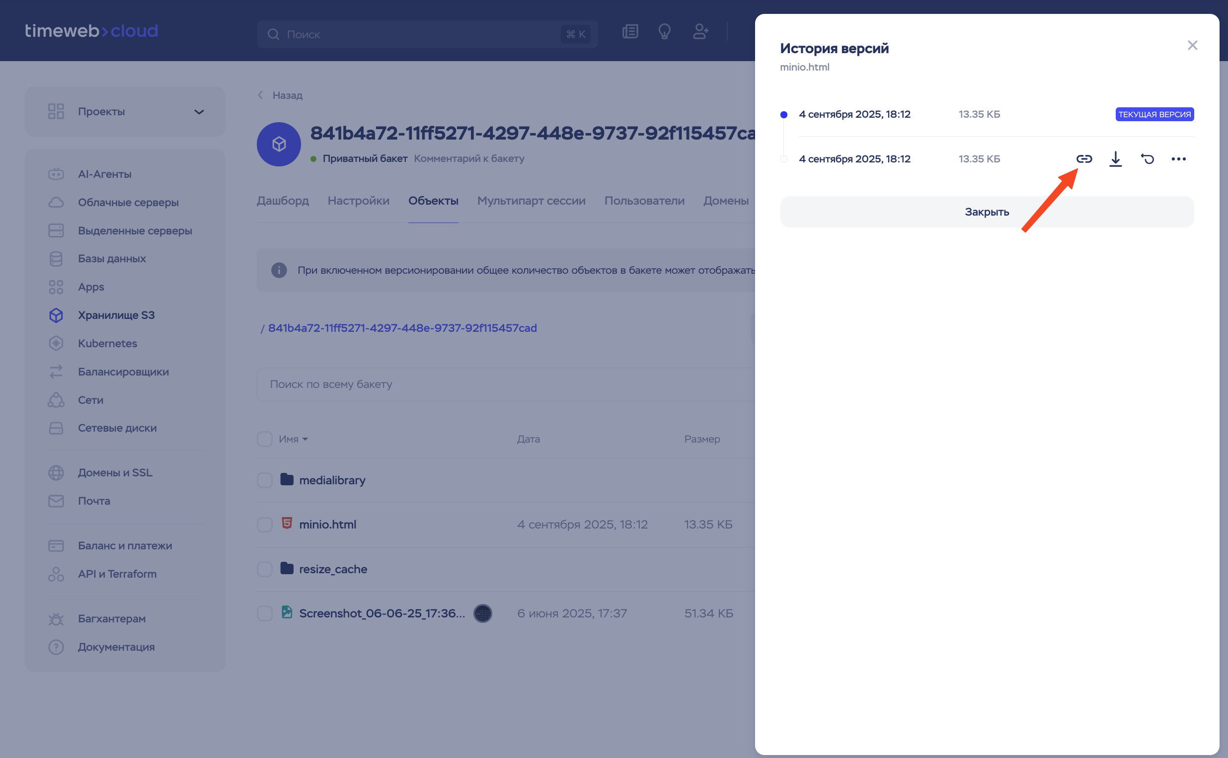Viewport: 1228px width, 758px height.
Task: Click the info icon in versioning notice
Action: point(279,270)
